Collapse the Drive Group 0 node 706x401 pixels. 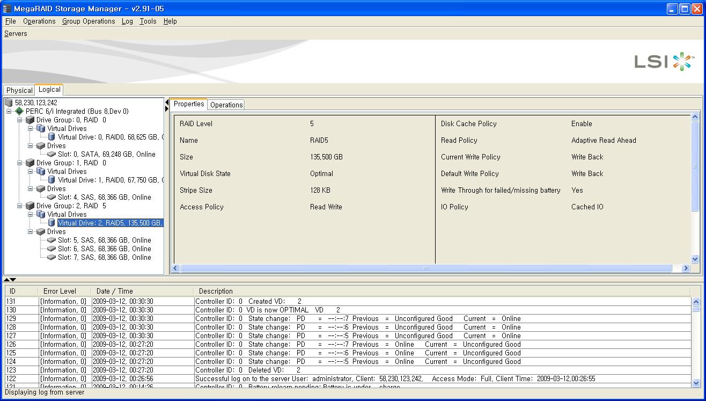point(20,120)
